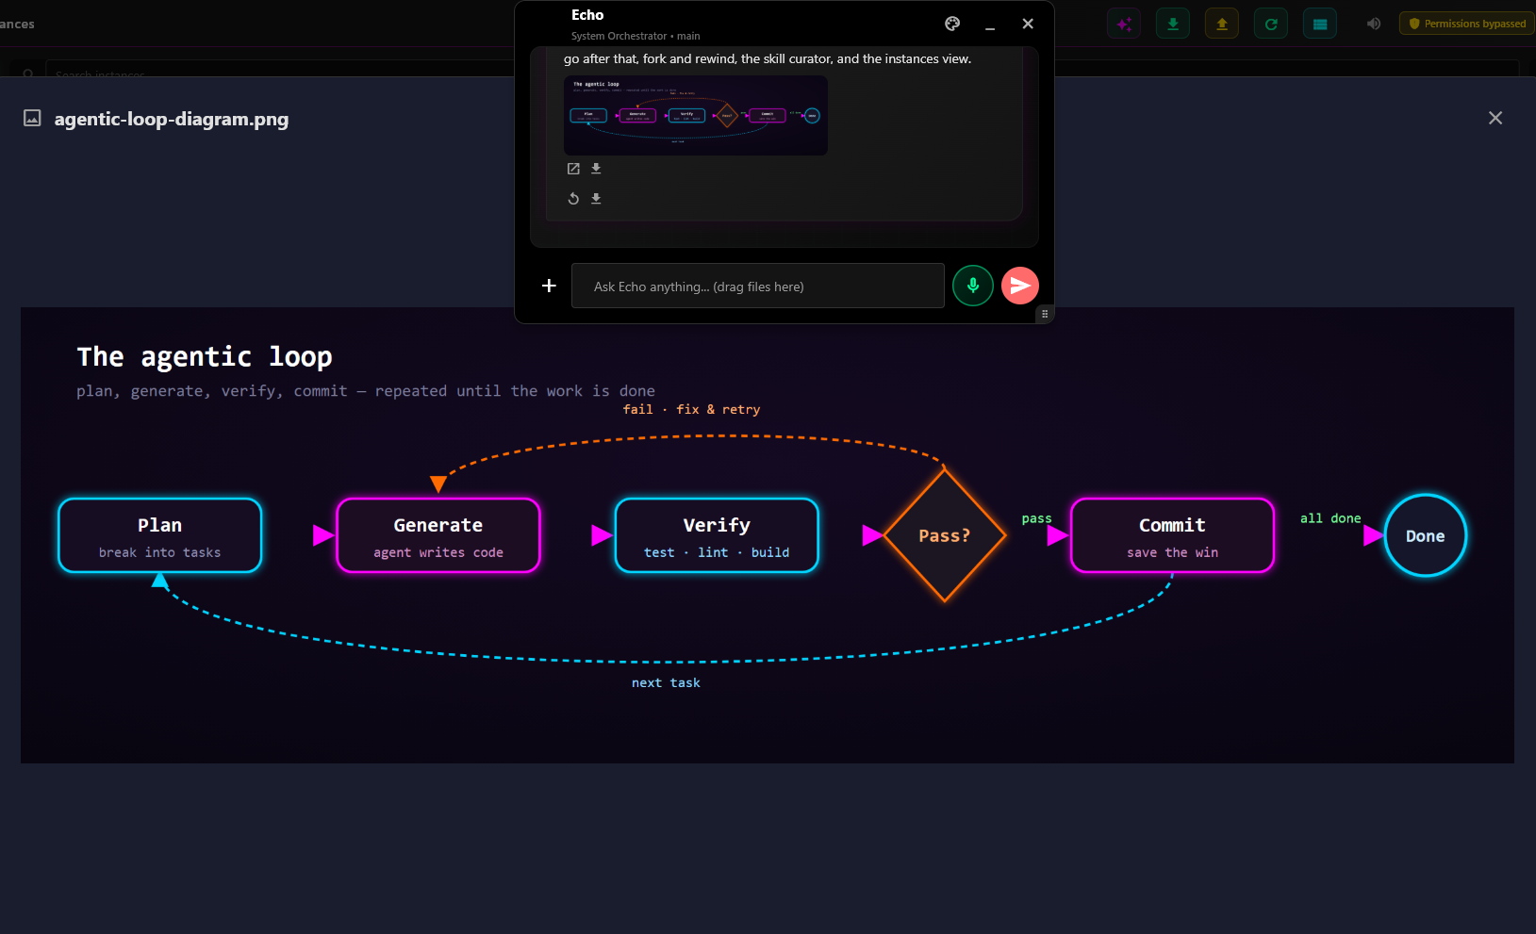Click the agentic-loop-diagram.png title text
This screenshot has width=1536, height=934.
(x=172, y=119)
